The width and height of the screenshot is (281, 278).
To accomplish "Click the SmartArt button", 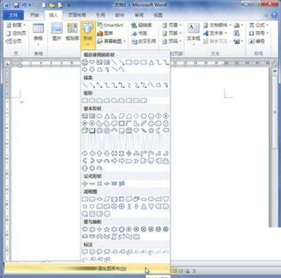I will click(x=110, y=25).
